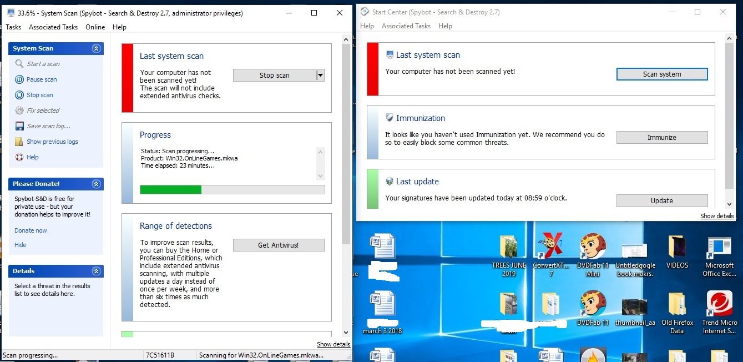Collapse the System Scan sidebar panel
This screenshot has width=743, height=362.
pos(96,48)
